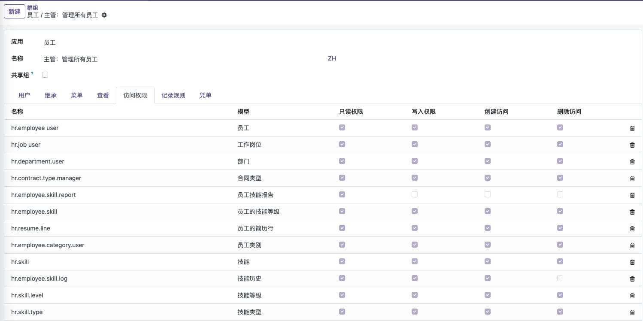Viewport: 643px width, 321px height.
Task: Enable 删除访问 for hr.employee.skill.log
Action: (x=560, y=278)
